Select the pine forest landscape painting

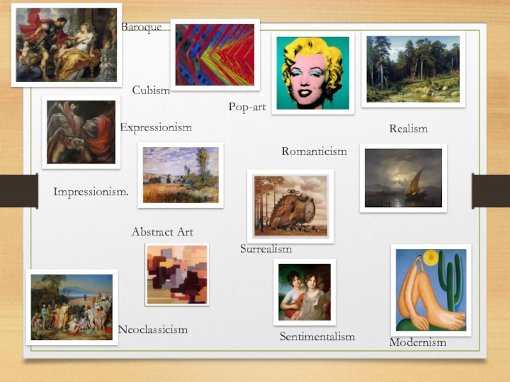(x=413, y=69)
